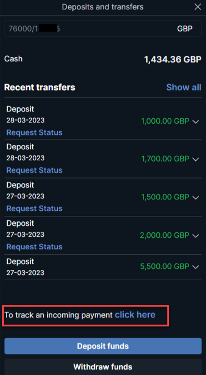This screenshot has height=375, width=206.
Task: Click Request Status for 1,500.00 GBP deposit
Action: pos(35,208)
